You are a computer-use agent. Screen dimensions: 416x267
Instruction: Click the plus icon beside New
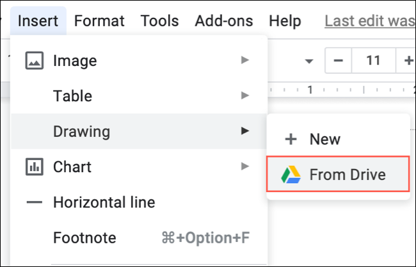click(291, 139)
